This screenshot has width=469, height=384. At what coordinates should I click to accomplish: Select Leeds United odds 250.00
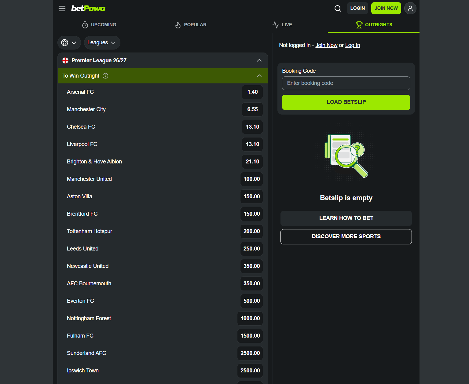(x=252, y=249)
